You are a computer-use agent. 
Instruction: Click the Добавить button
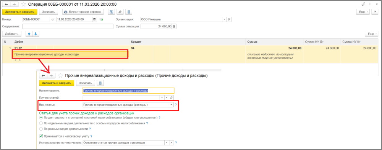(x=12, y=34)
